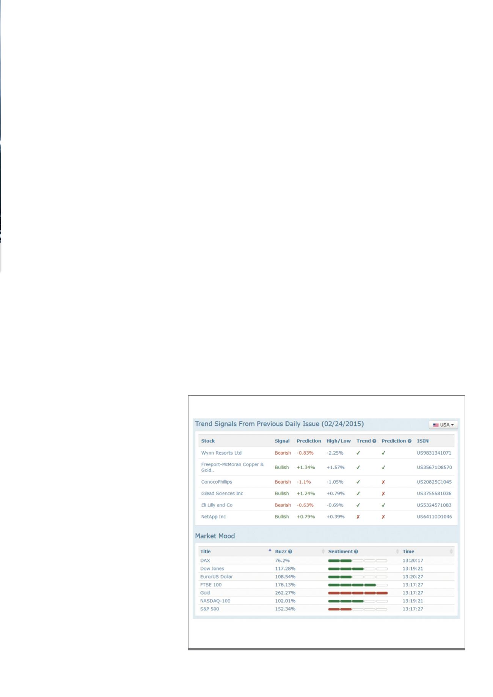493x697 pixels.
Task: Click Gilead Sciences prediction cross mark
Action: click(x=383, y=493)
